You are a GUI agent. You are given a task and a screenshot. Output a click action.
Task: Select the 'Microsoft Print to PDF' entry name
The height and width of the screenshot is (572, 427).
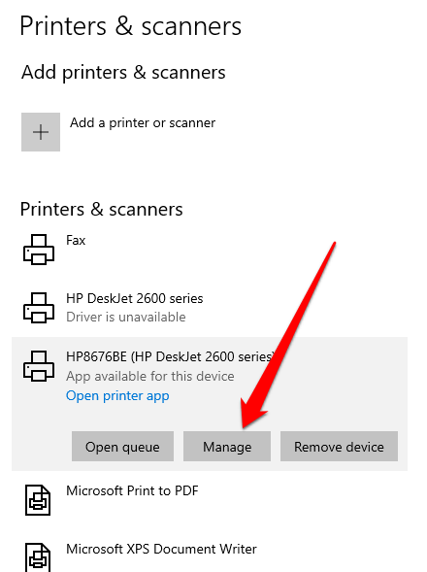click(x=132, y=490)
